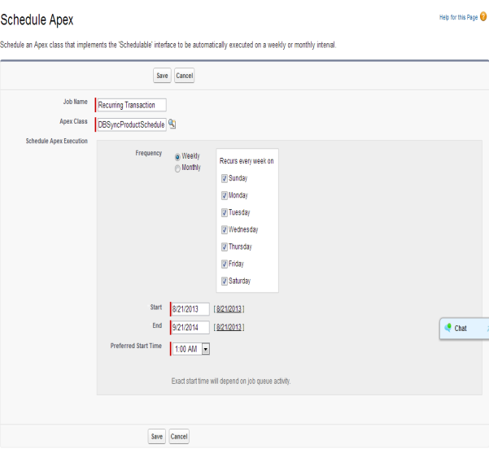Screen dimensions: 489x449
Task: Click the End date input field
Action: coord(190,327)
